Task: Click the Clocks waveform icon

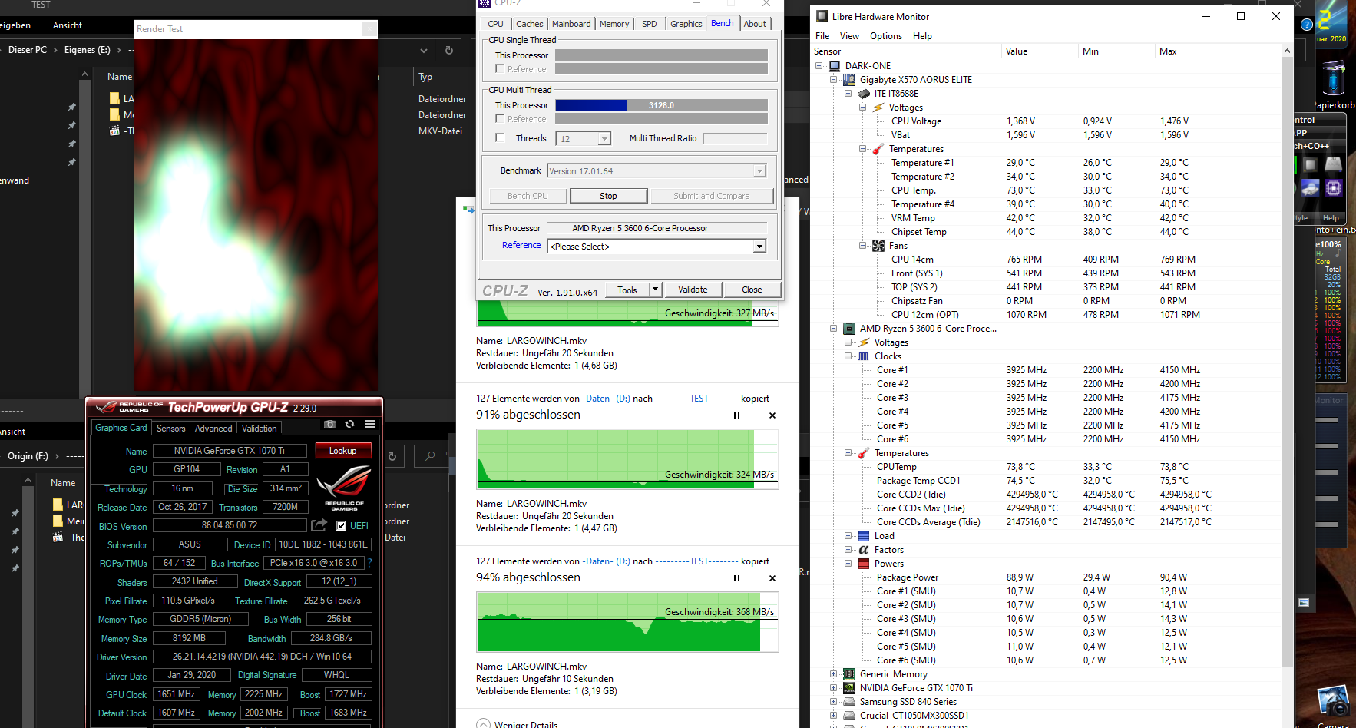Action: point(864,356)
